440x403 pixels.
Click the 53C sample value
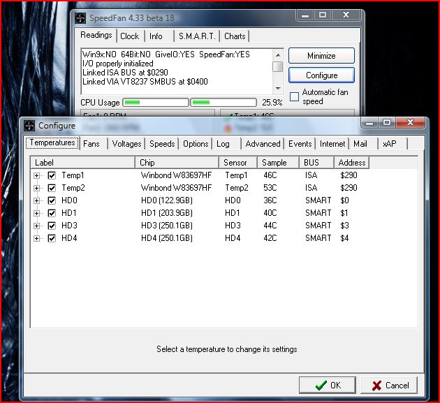[270, 188]
